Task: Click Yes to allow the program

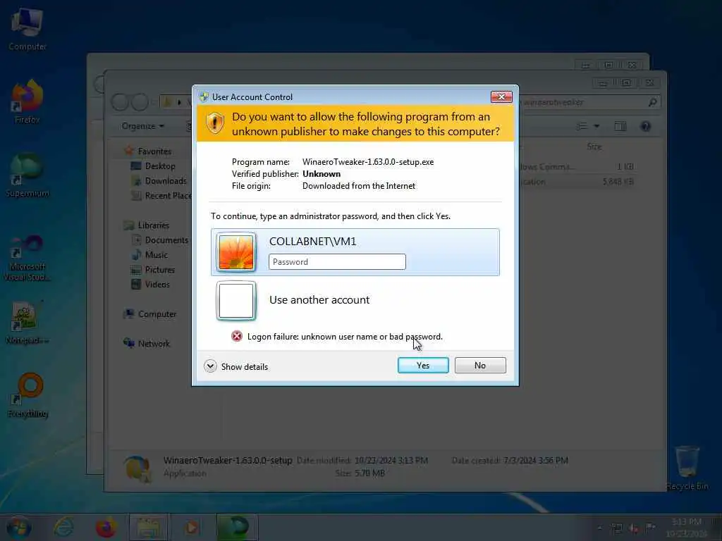Action: 423,366
